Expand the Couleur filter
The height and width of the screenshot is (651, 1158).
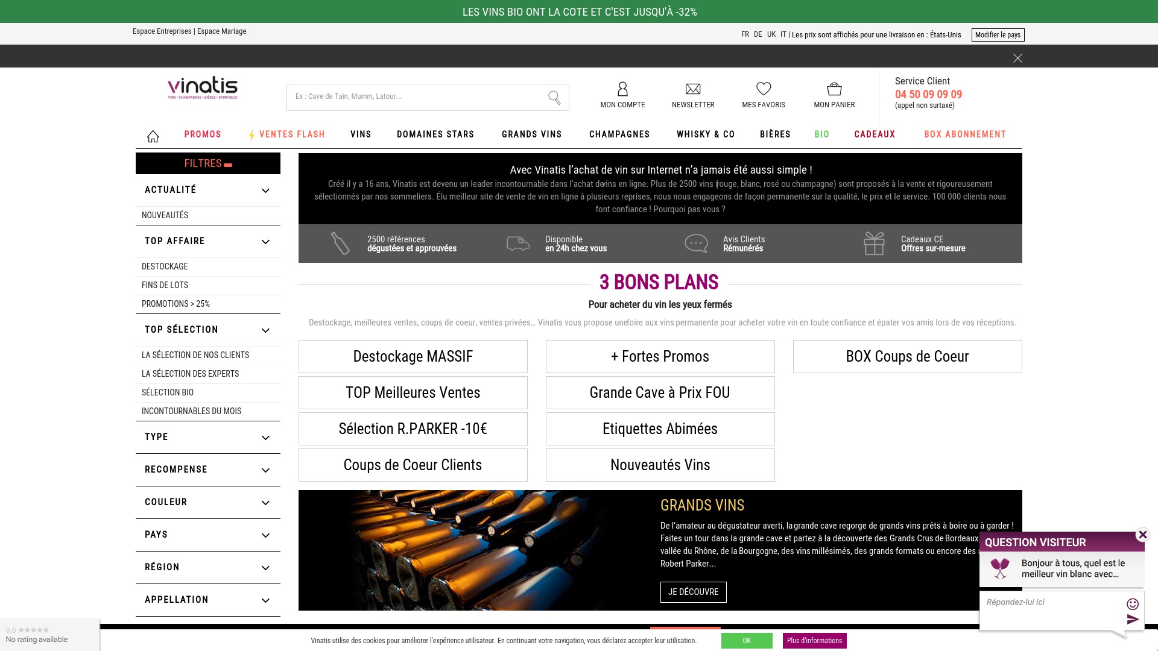[208, 503]
